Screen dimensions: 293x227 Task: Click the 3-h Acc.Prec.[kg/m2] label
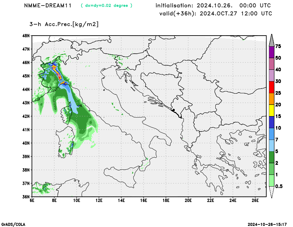click(64, 24)
